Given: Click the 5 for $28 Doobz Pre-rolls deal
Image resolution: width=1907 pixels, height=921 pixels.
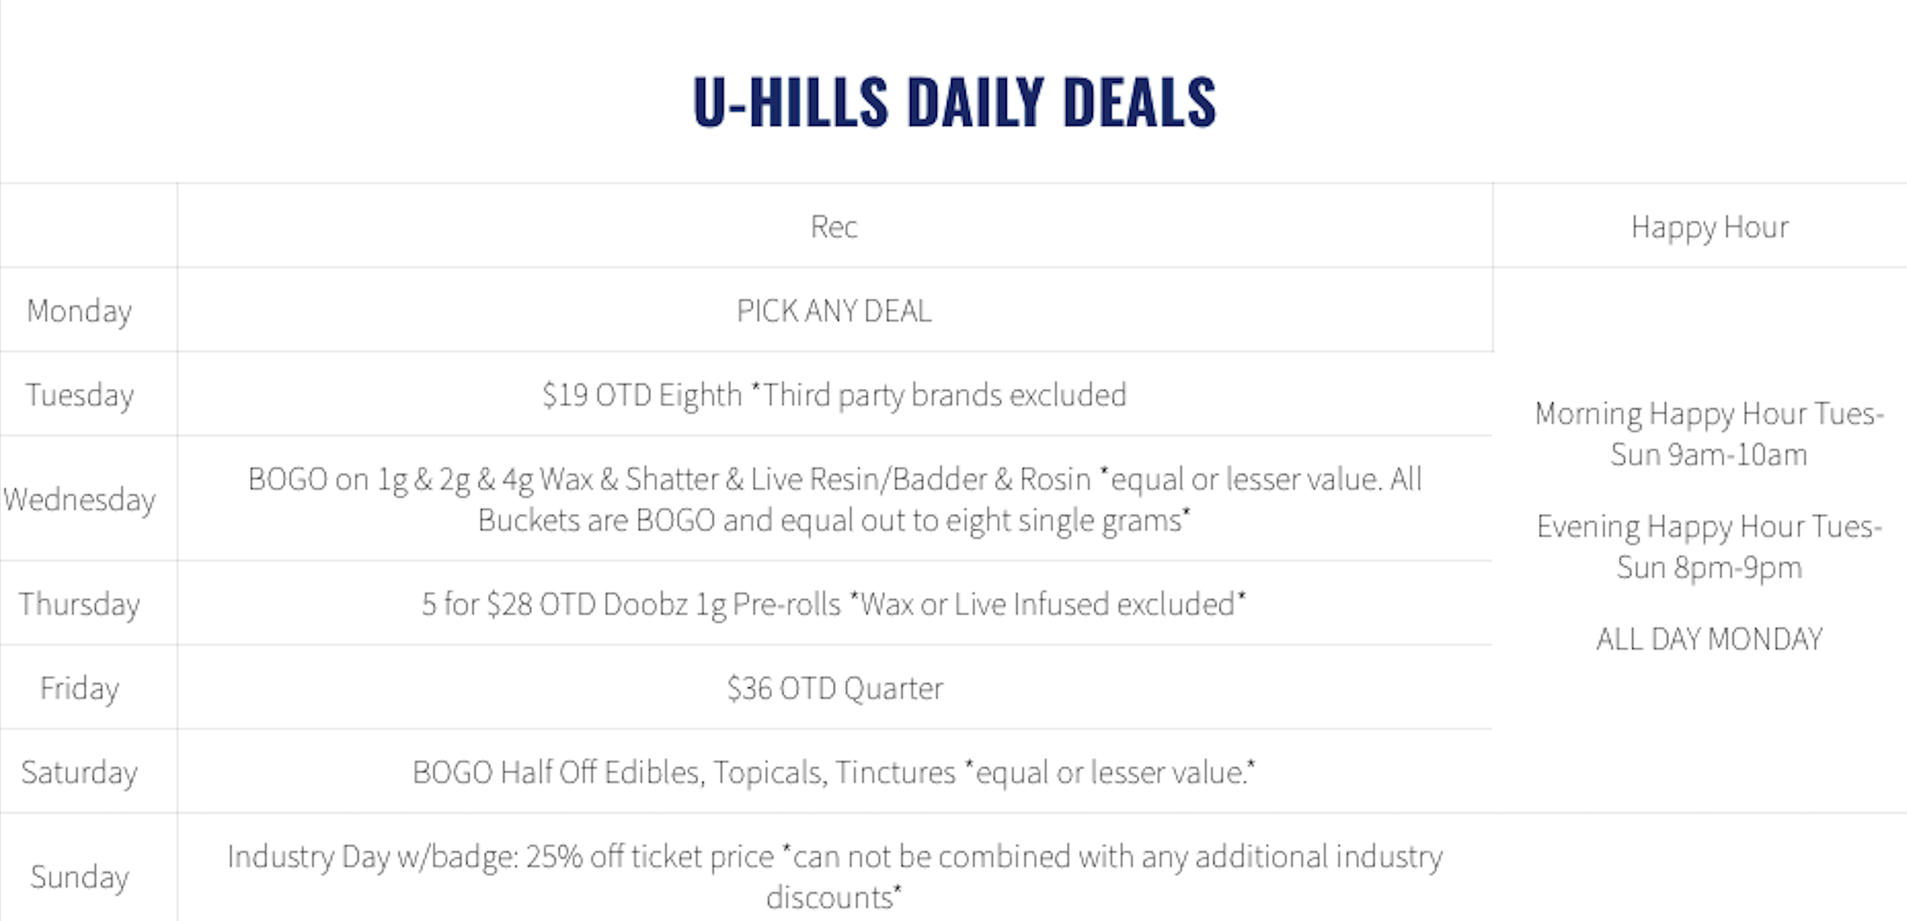Looking at the screenshot, I should point(834,604).
